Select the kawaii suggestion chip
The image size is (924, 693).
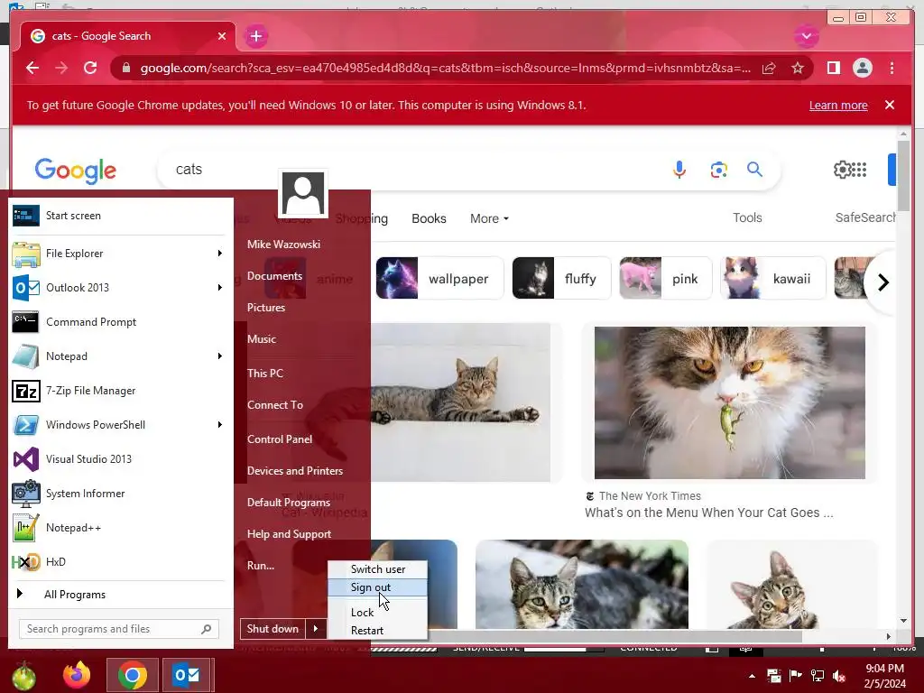772,278
